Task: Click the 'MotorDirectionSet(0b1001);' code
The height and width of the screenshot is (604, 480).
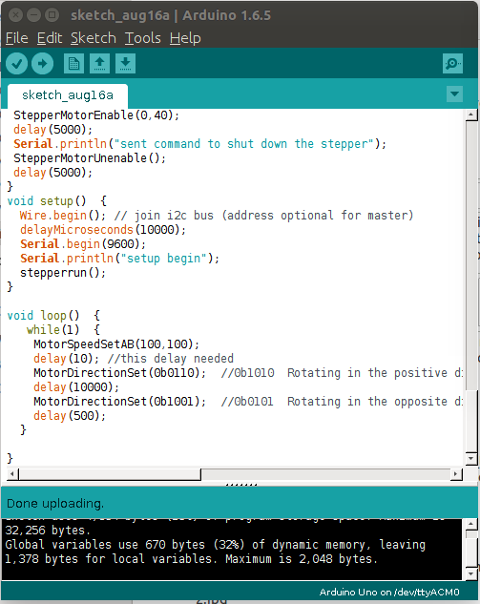Action: [120, 402]
